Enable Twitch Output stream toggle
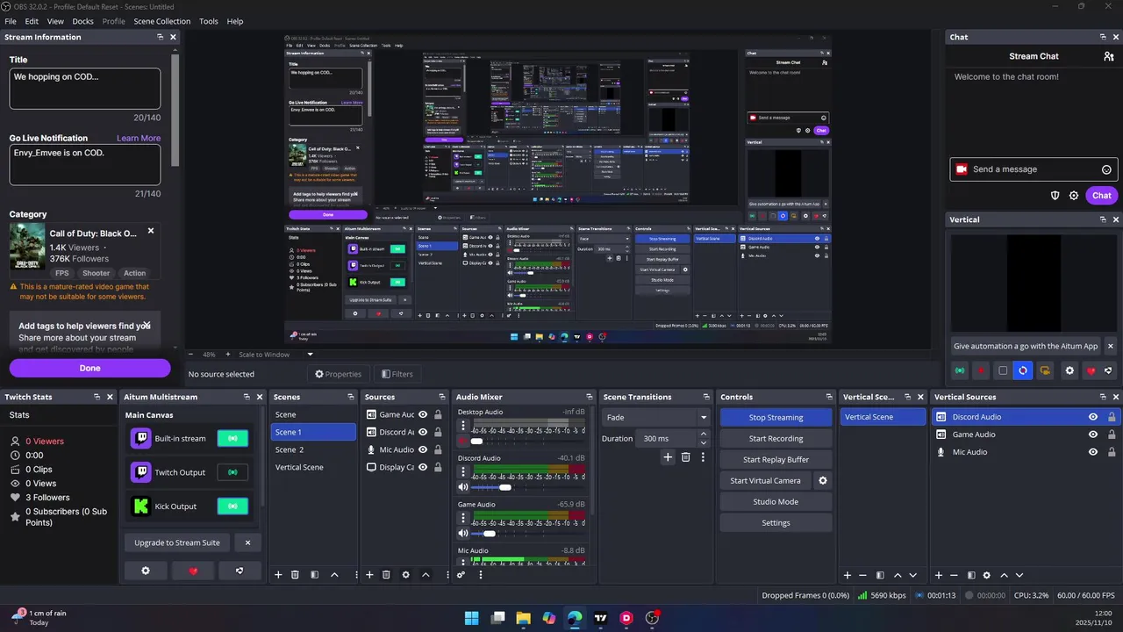 [232, 472]
